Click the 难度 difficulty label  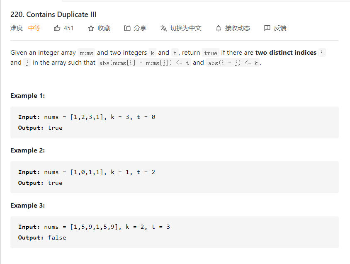tap(17, 28)
